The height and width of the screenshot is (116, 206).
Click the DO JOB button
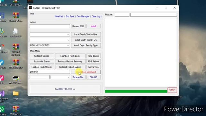(94, 77)
